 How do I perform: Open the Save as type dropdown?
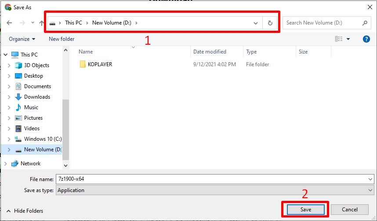point(214,190)
